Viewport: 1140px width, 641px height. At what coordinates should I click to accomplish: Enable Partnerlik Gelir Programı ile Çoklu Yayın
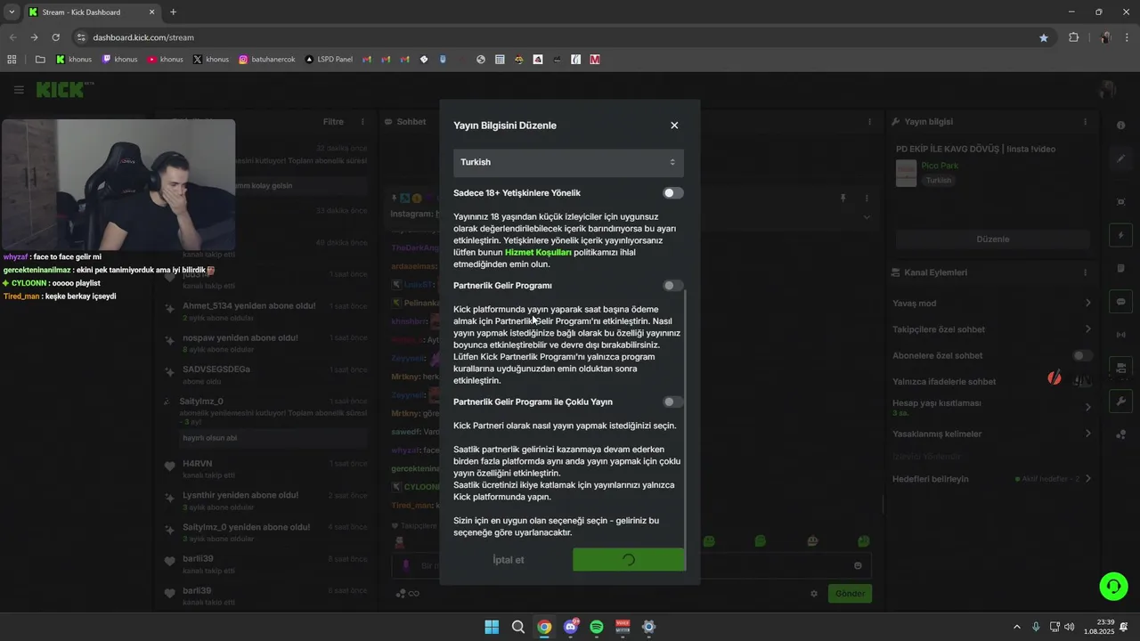[673, 402]
